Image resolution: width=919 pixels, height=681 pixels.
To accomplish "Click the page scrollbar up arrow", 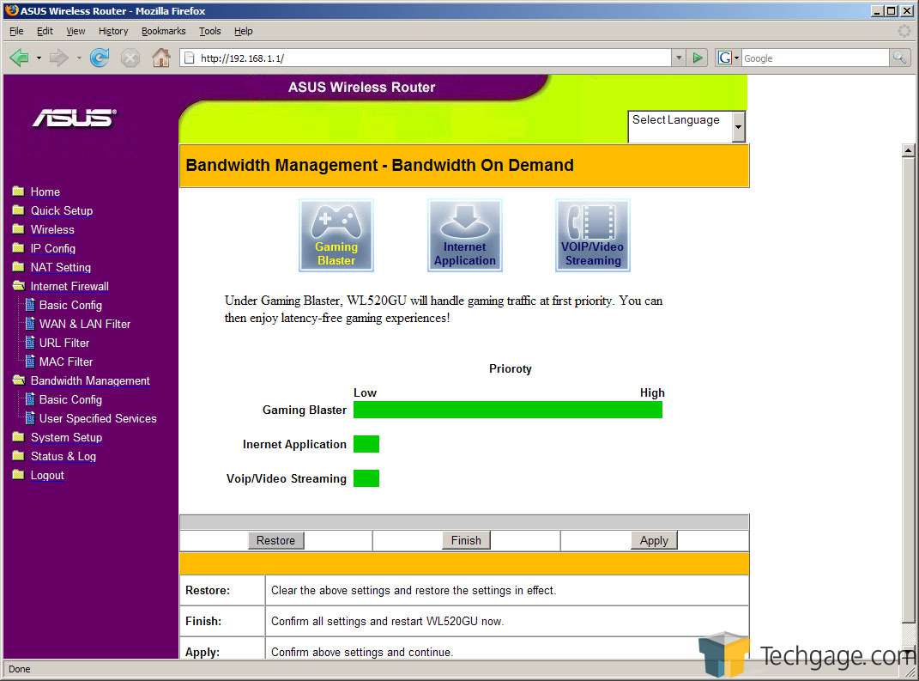I will pos(908,150).
